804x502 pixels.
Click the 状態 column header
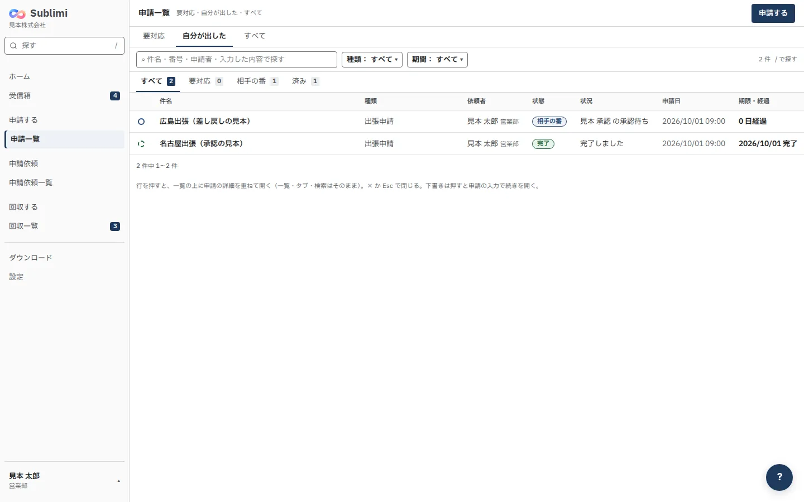coord(538,102)
